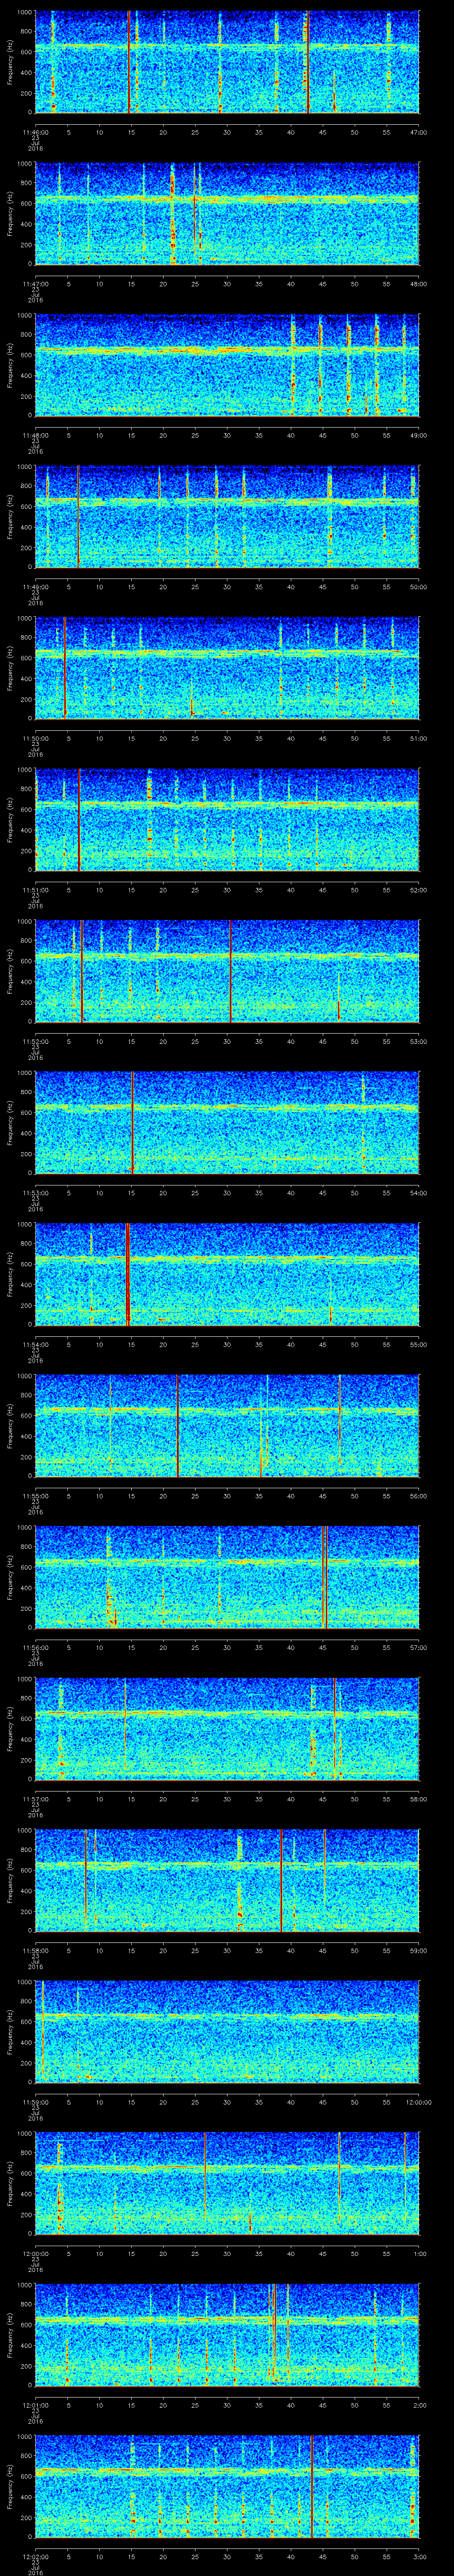
Task: Click the 11:57:00 start time label
Action: (x=35, y=1799)
